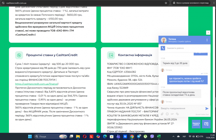
Task: Click the taskbar Пошук search box
Action: [51, 136]
